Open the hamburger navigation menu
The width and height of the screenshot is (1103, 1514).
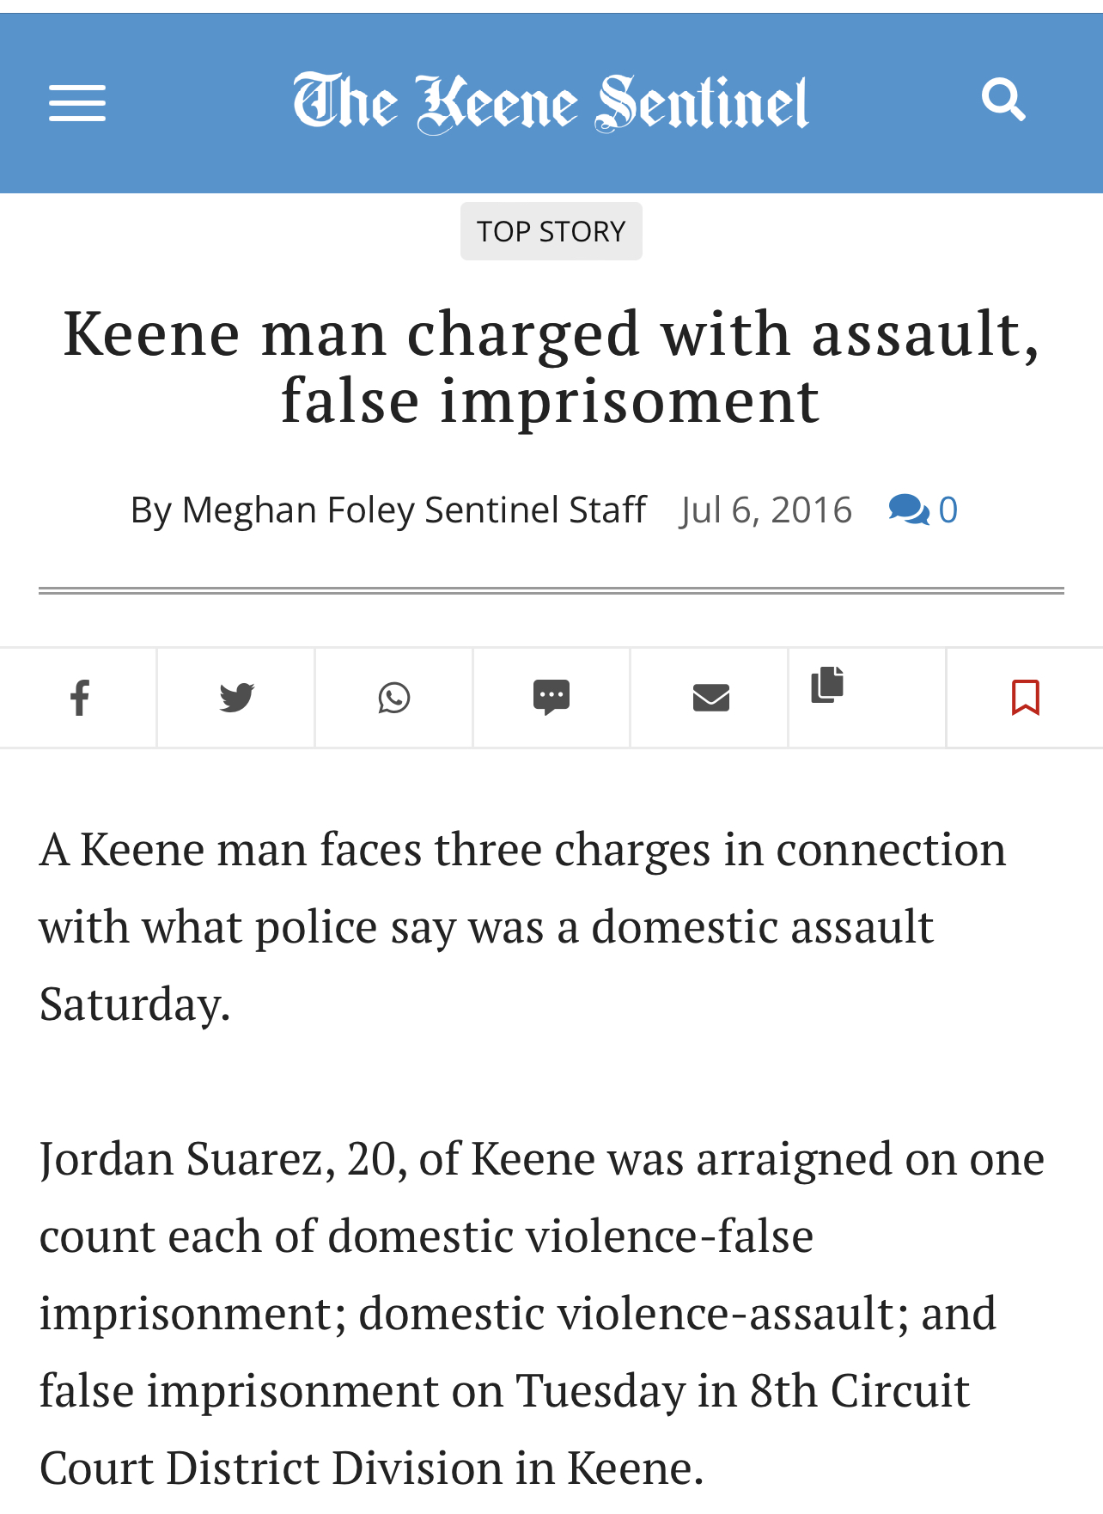77,103
